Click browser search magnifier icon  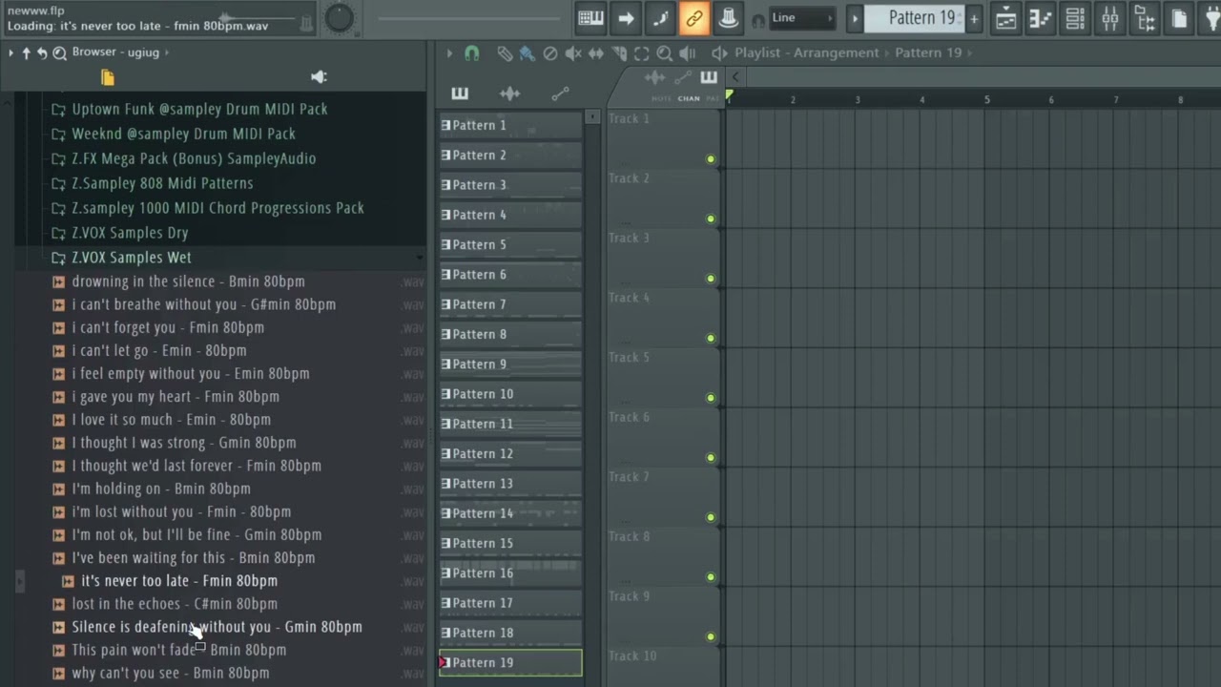point(59,52)
